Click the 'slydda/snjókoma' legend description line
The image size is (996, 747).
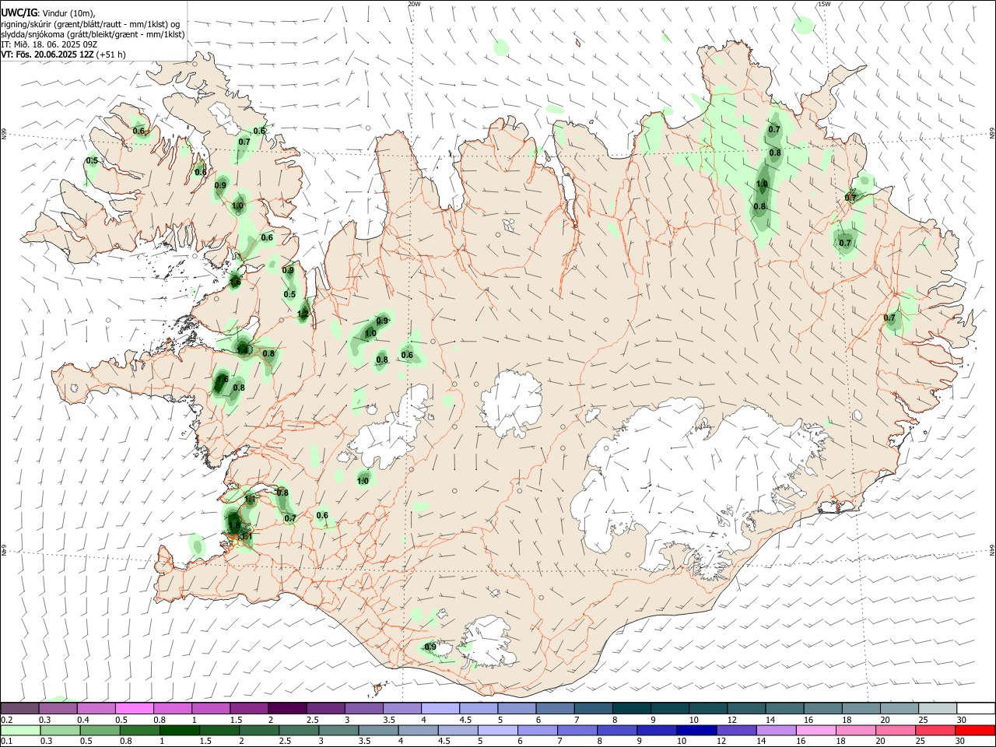click(93, 34)
